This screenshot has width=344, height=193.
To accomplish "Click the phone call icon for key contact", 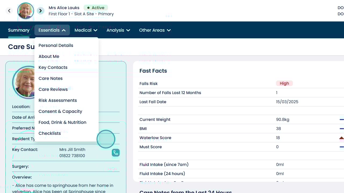I will click(116, 153).
